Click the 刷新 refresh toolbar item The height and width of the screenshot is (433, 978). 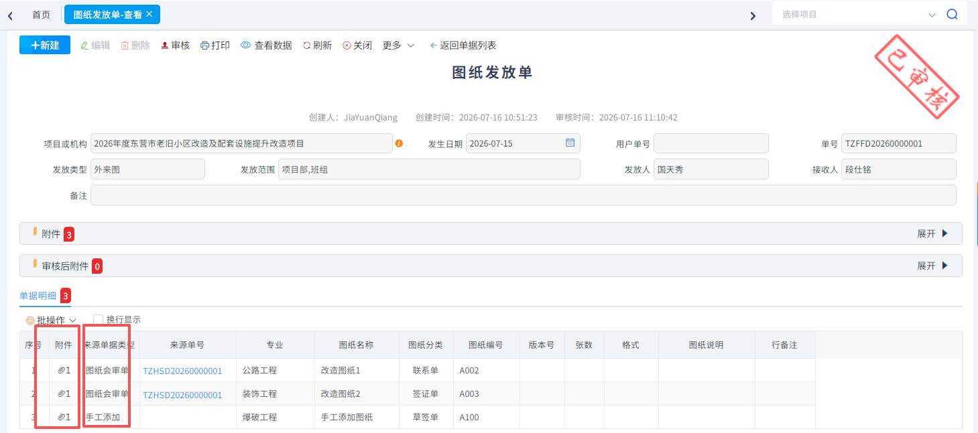(317, 46)
